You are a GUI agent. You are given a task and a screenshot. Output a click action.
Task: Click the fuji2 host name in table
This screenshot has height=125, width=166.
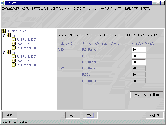tap(61, 68)
